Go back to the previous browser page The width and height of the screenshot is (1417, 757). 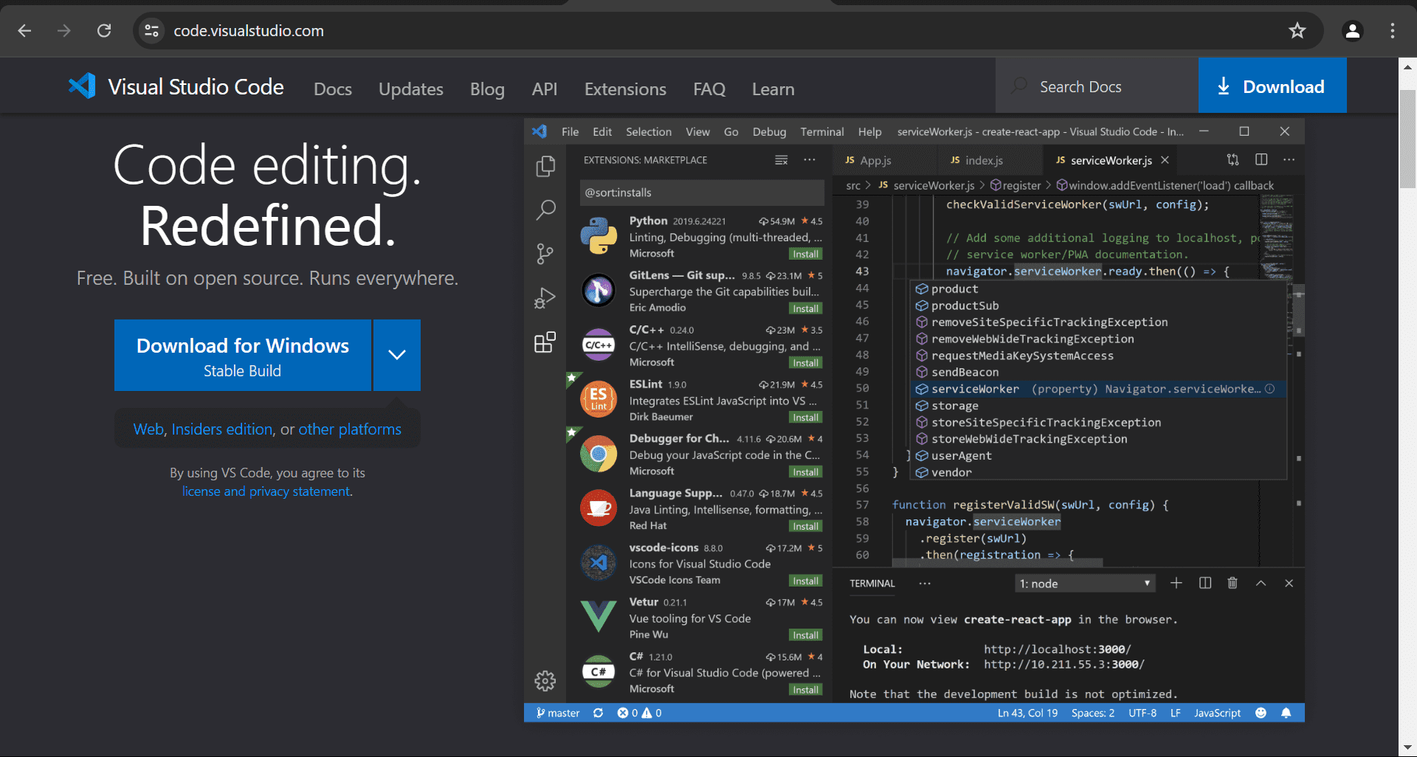tap(24, 30)
